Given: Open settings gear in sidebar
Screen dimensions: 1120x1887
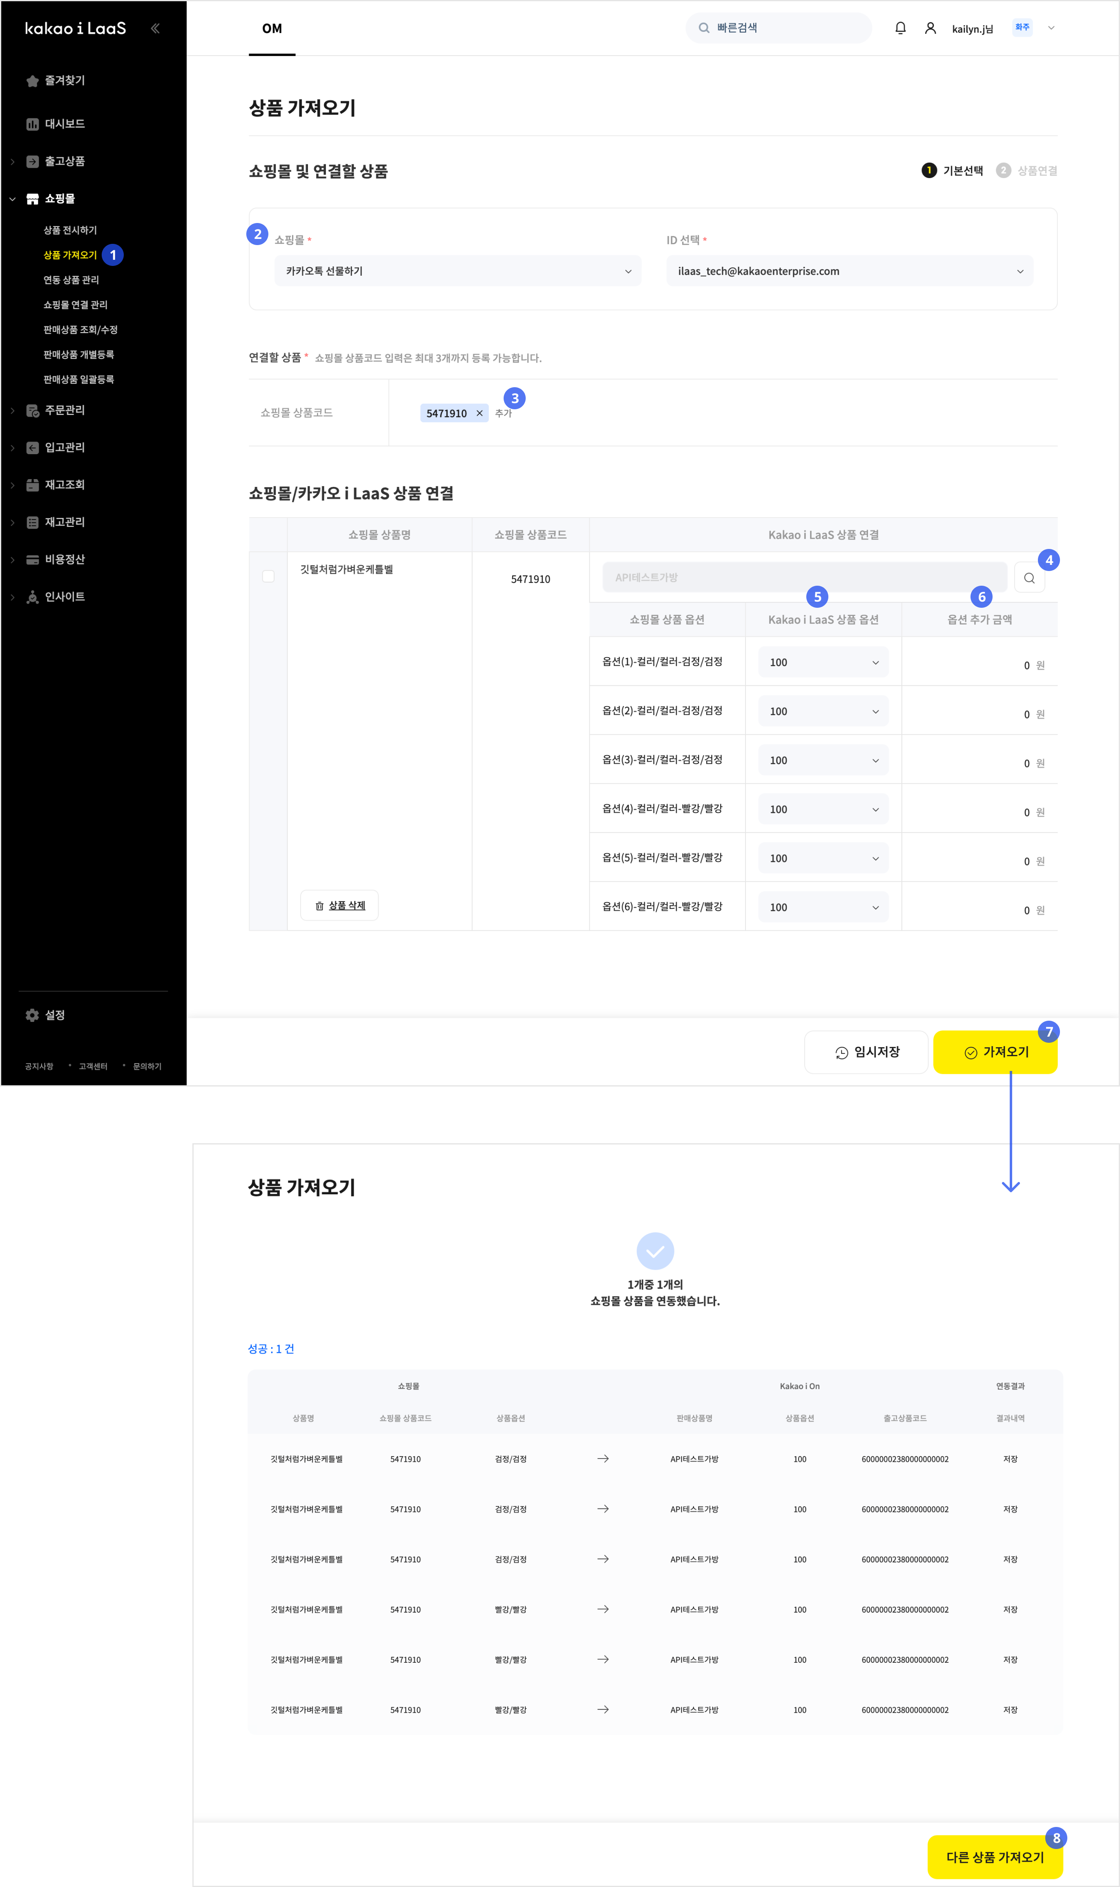Looking at the screenshot, I should click(x=32, y=1015).
